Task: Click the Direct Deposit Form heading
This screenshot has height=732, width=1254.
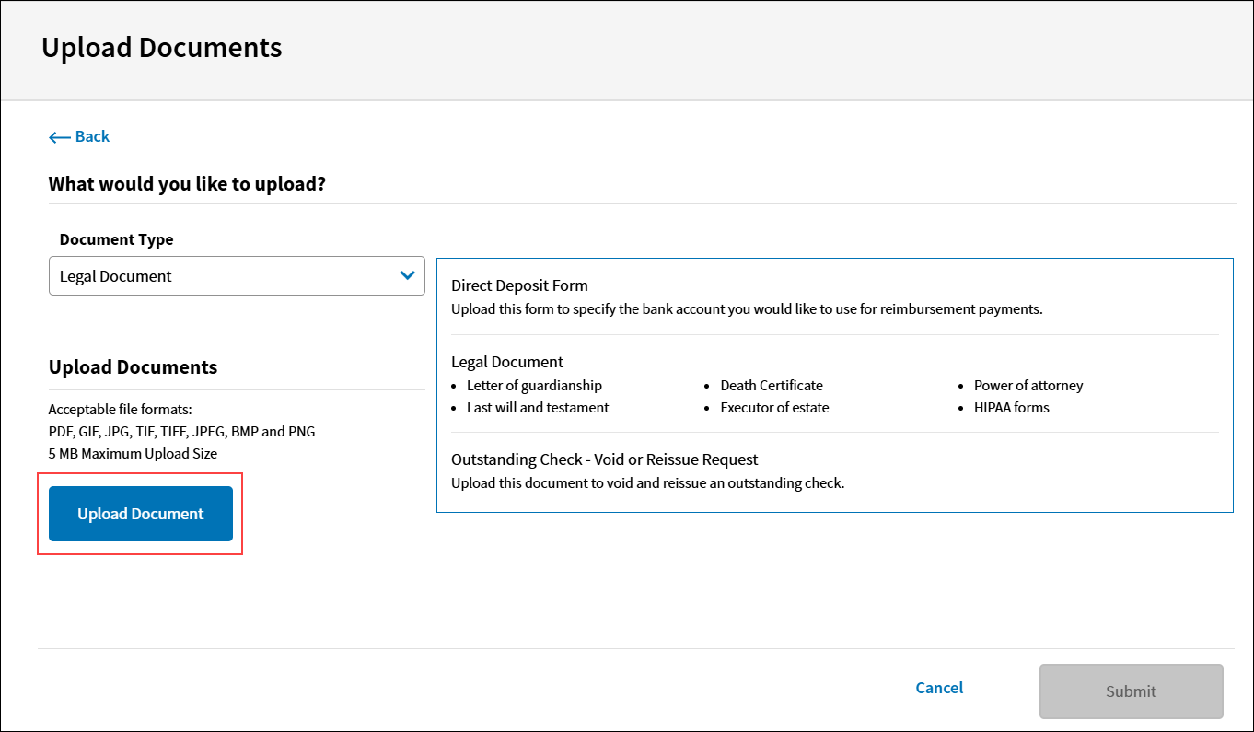Action: [519, 285]
